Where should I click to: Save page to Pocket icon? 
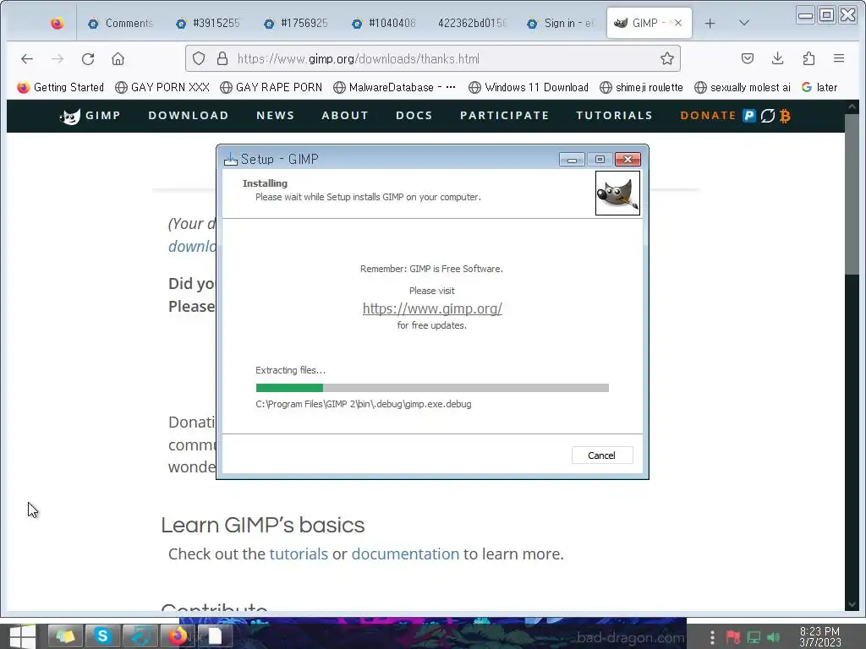point(748,58)
